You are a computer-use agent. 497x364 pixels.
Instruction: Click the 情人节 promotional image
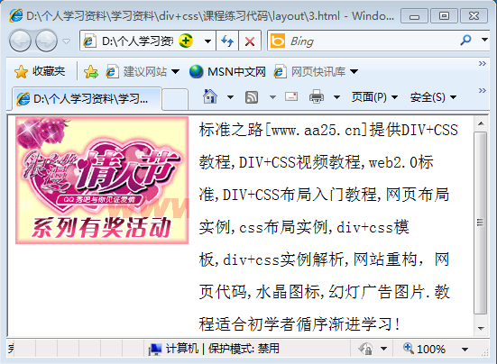click(x=102, y=180)
